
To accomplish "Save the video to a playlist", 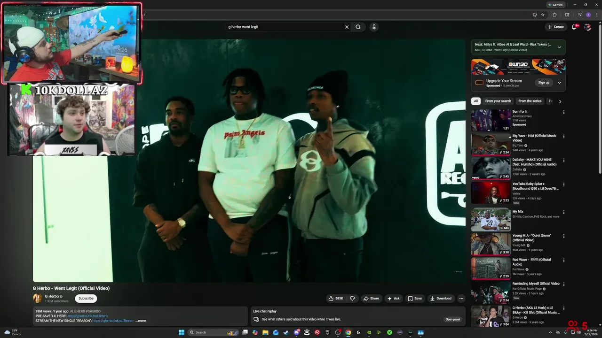I will [415, 299].
